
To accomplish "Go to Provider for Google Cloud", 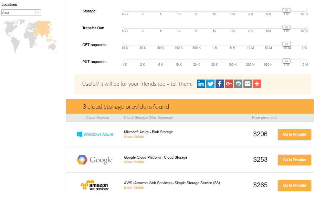I will click(294, 160).
